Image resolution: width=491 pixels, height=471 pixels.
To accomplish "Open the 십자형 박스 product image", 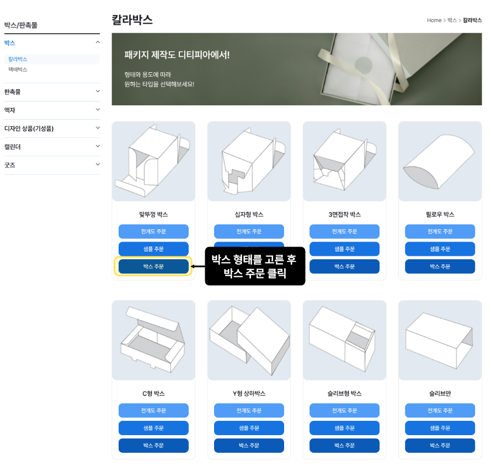I will point(249,162).
